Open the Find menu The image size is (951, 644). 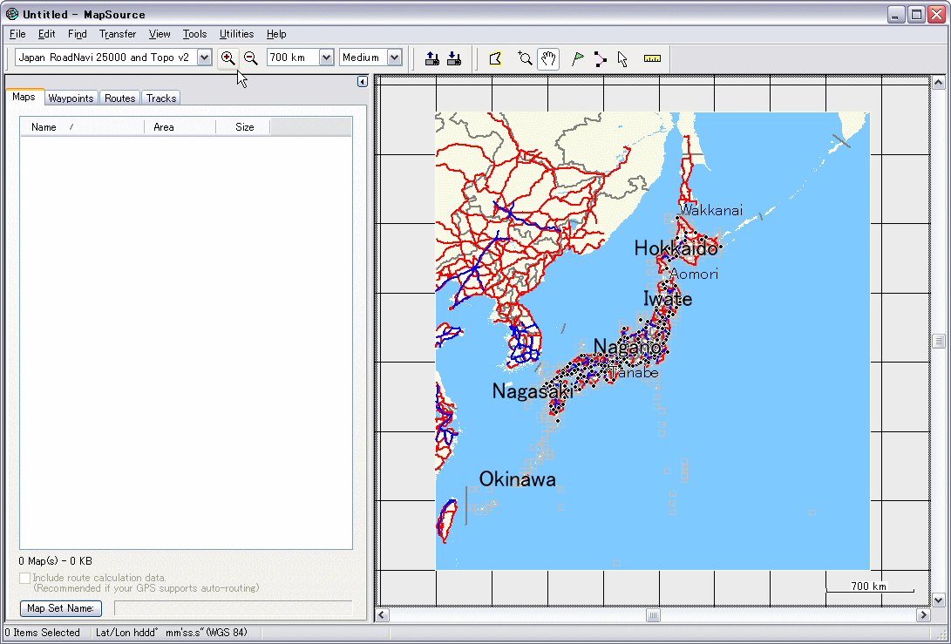(x=77, y=34)
